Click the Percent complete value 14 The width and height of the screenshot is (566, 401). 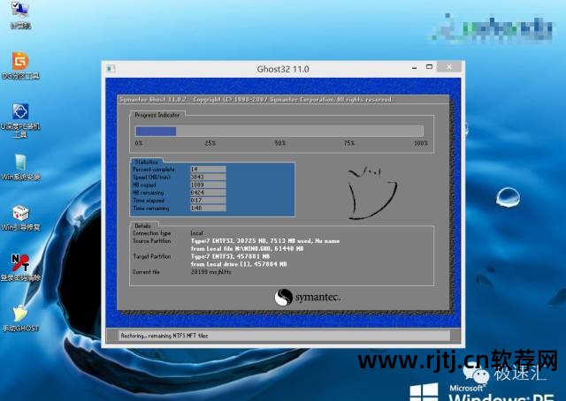pyautogui.click(x=208, y=169)
